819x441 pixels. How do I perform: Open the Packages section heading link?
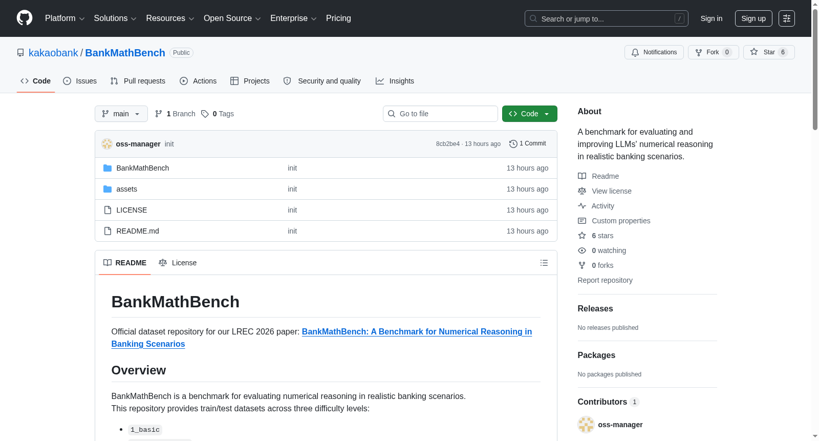[596, 355]
